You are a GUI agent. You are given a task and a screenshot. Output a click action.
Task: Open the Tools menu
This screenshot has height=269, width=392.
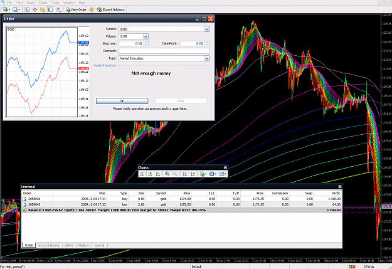pyautogui.click(x=55, y=3)
